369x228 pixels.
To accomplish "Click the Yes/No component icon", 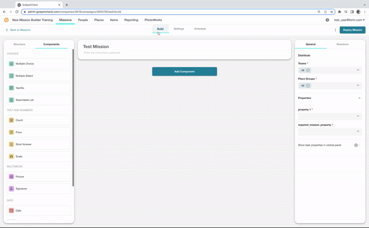I will click(11, 88).
